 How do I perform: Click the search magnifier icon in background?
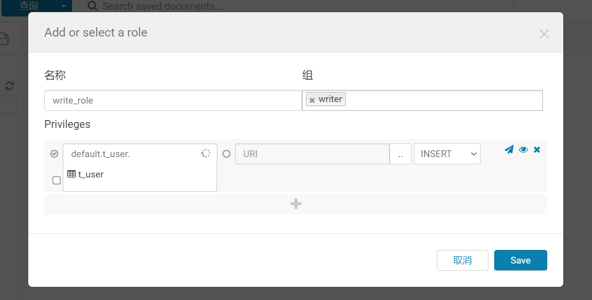click(92, 6)
